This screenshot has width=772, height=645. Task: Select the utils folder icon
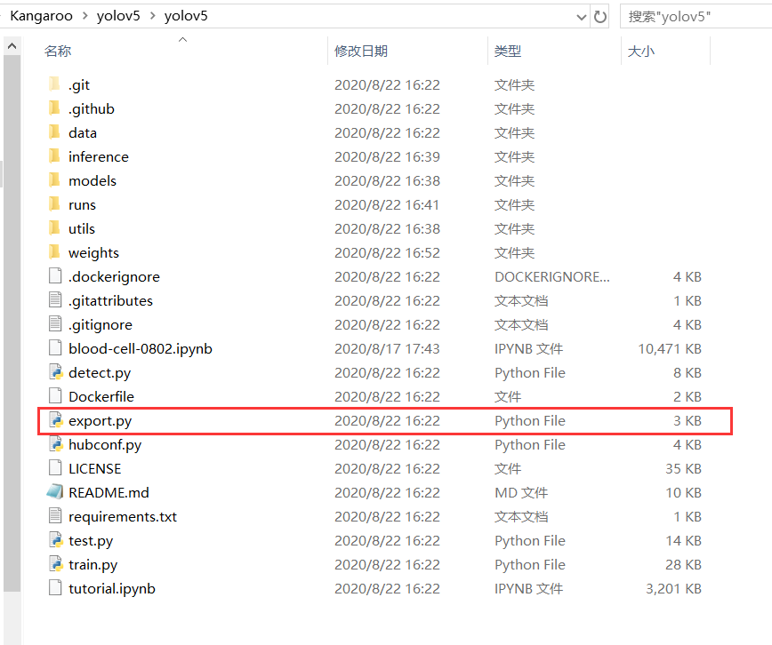click(x=54, y=228)
